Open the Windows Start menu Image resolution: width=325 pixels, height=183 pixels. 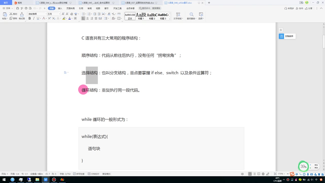click(4, 180)
